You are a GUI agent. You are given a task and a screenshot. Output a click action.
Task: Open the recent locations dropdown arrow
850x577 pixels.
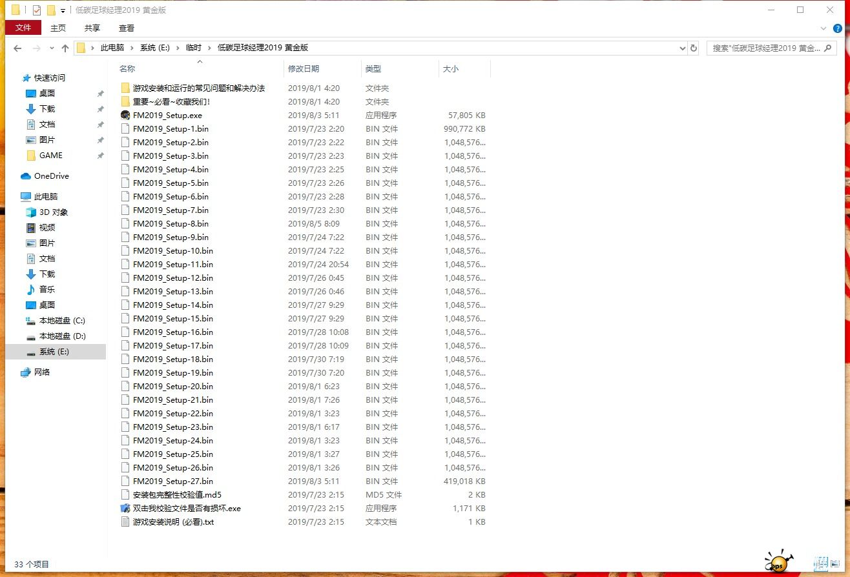tap(52, 48)
